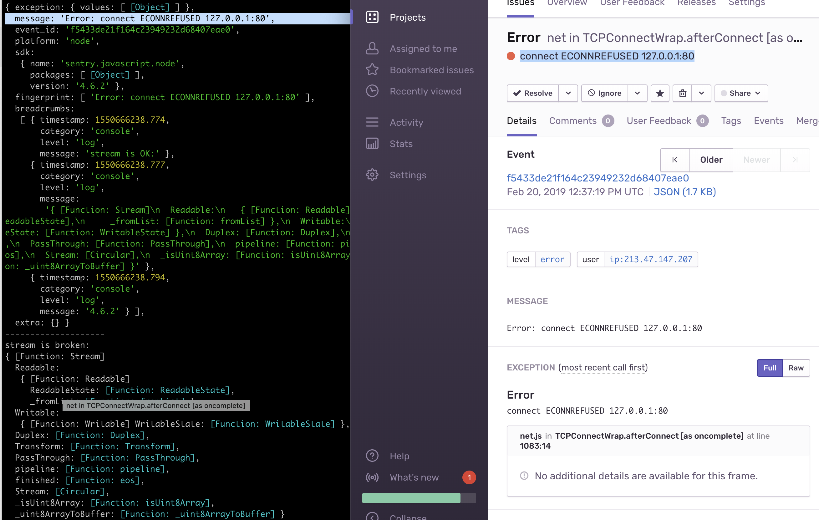This screenshot has height=520, width=819.
Task: Switch exception view to Raw
Action: (x=796, y=368)
